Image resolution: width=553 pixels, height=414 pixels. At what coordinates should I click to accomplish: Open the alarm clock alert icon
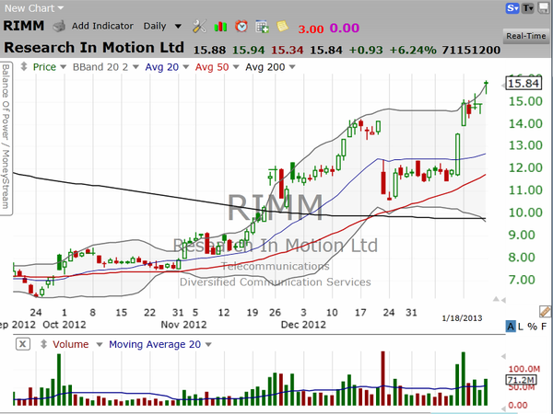tap(241, 27)
